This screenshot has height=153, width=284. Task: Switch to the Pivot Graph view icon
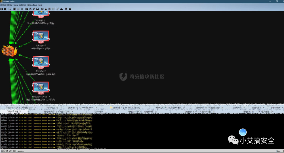click(x=15, y=9)
